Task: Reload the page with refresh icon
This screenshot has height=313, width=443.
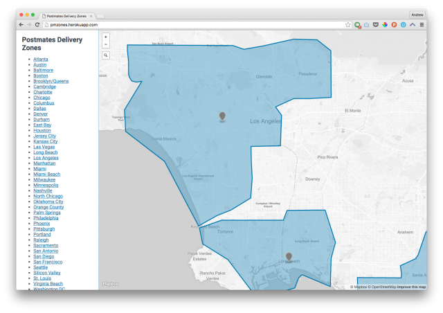Action: coord(37,25)
